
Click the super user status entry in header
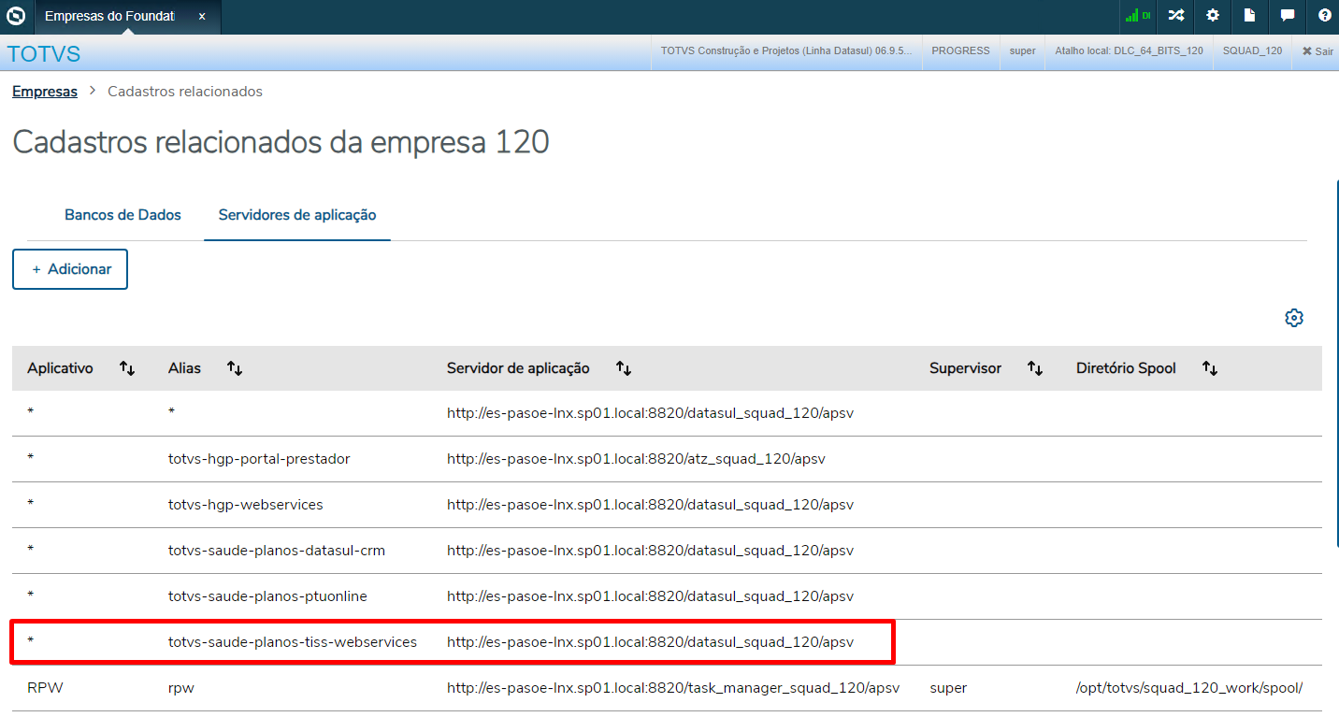[1023, 51]
